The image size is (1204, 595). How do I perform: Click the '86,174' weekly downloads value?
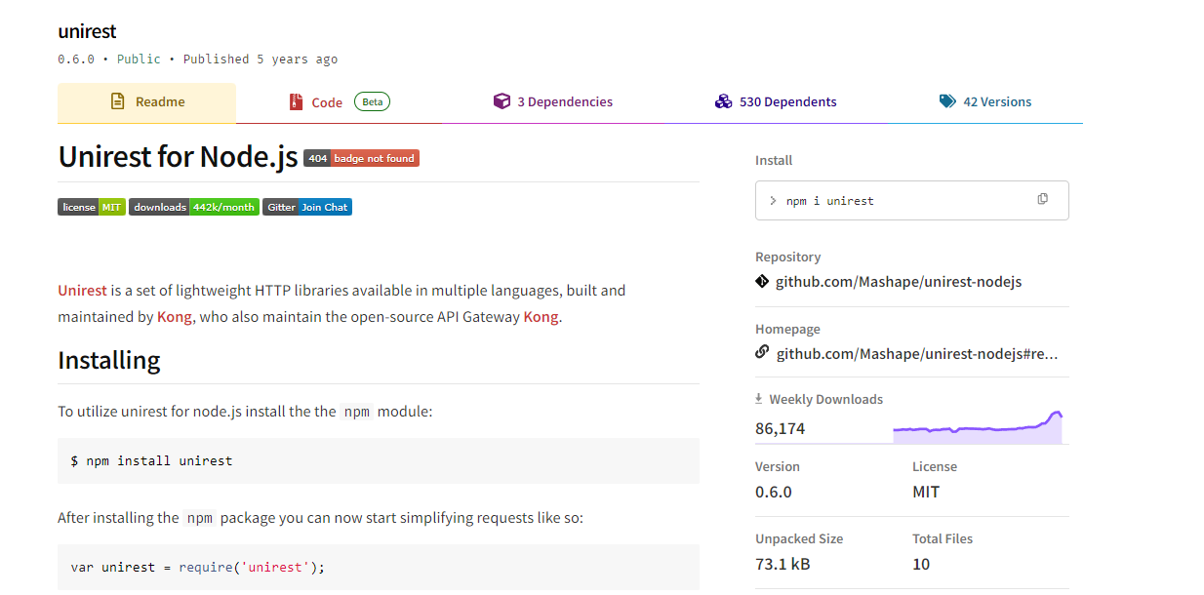(x=781, y=428)
